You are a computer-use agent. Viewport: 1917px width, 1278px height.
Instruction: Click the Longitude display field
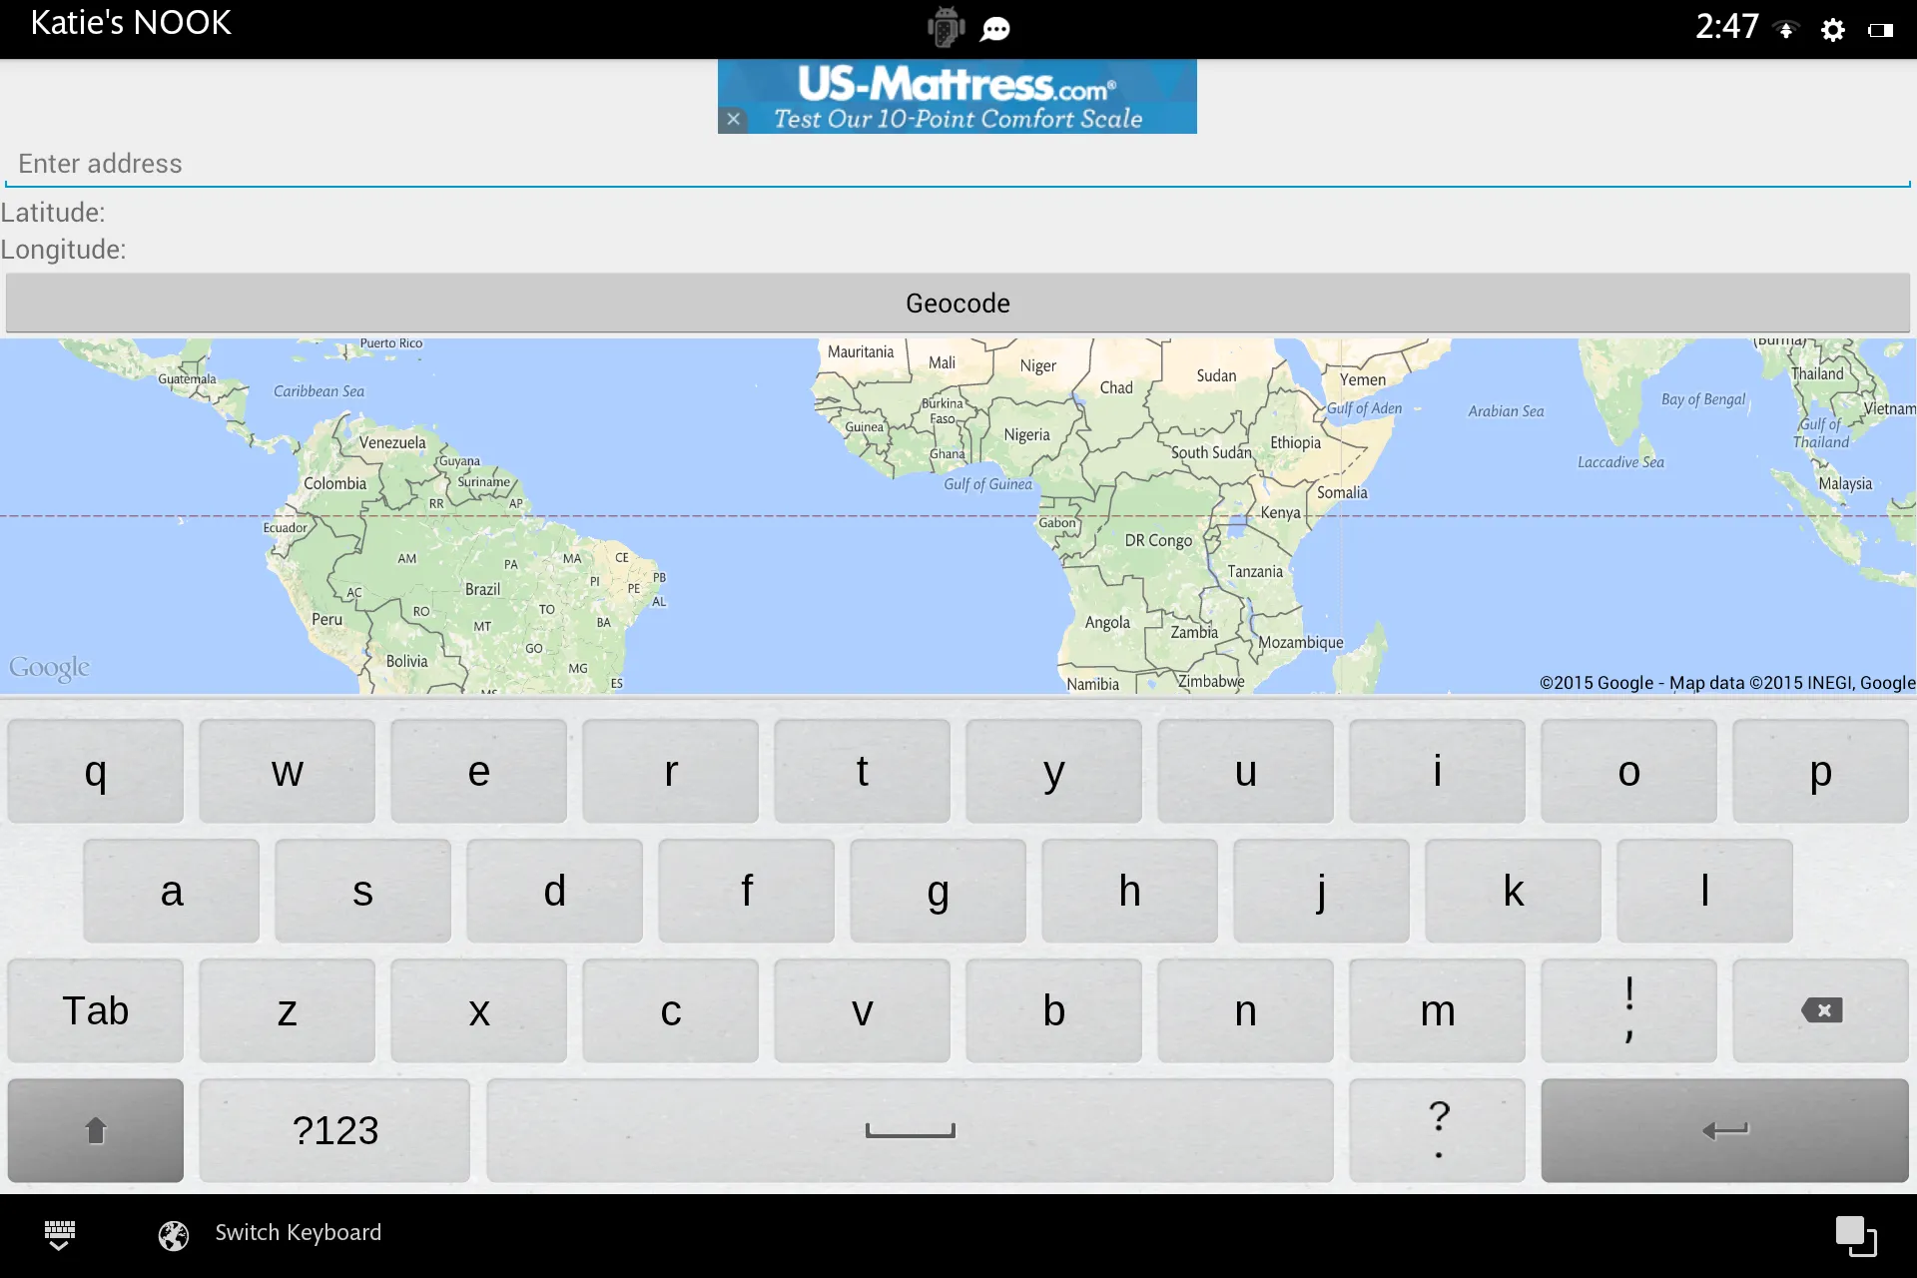[958, 250]
